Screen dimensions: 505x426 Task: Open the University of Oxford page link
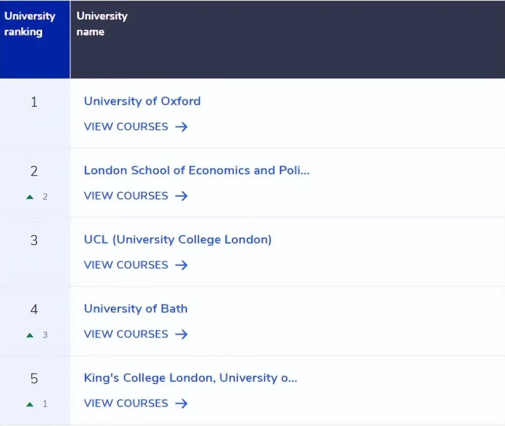pyautogui.click(x=142, y=101)
